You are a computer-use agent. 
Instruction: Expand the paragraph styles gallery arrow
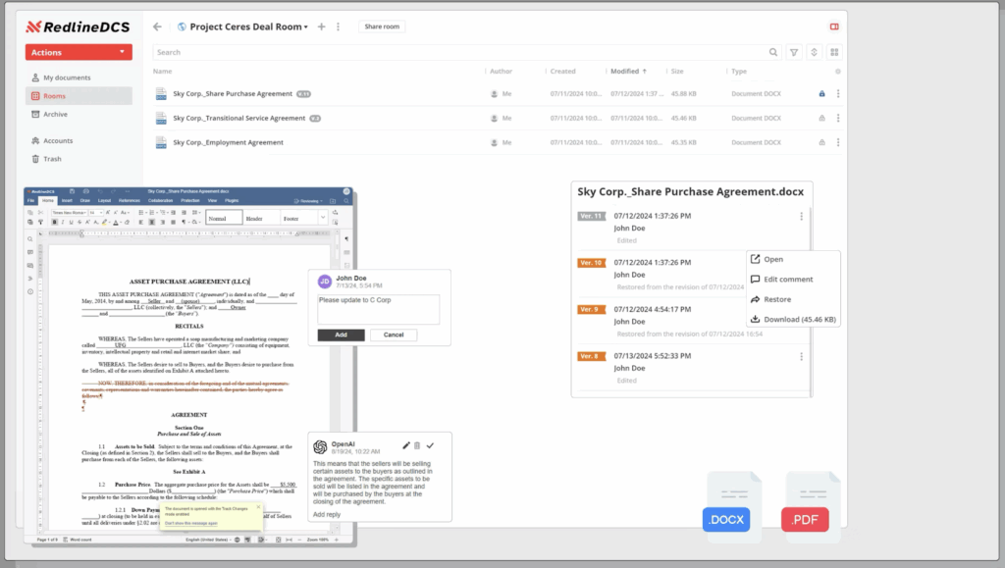323,218
